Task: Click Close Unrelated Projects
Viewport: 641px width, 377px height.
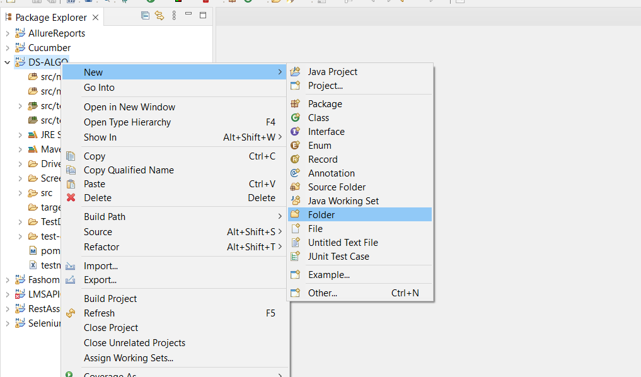Action: [x=135, y=342]
